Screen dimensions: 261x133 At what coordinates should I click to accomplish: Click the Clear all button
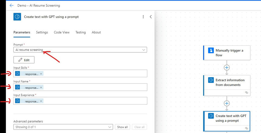tap(139, 127)
